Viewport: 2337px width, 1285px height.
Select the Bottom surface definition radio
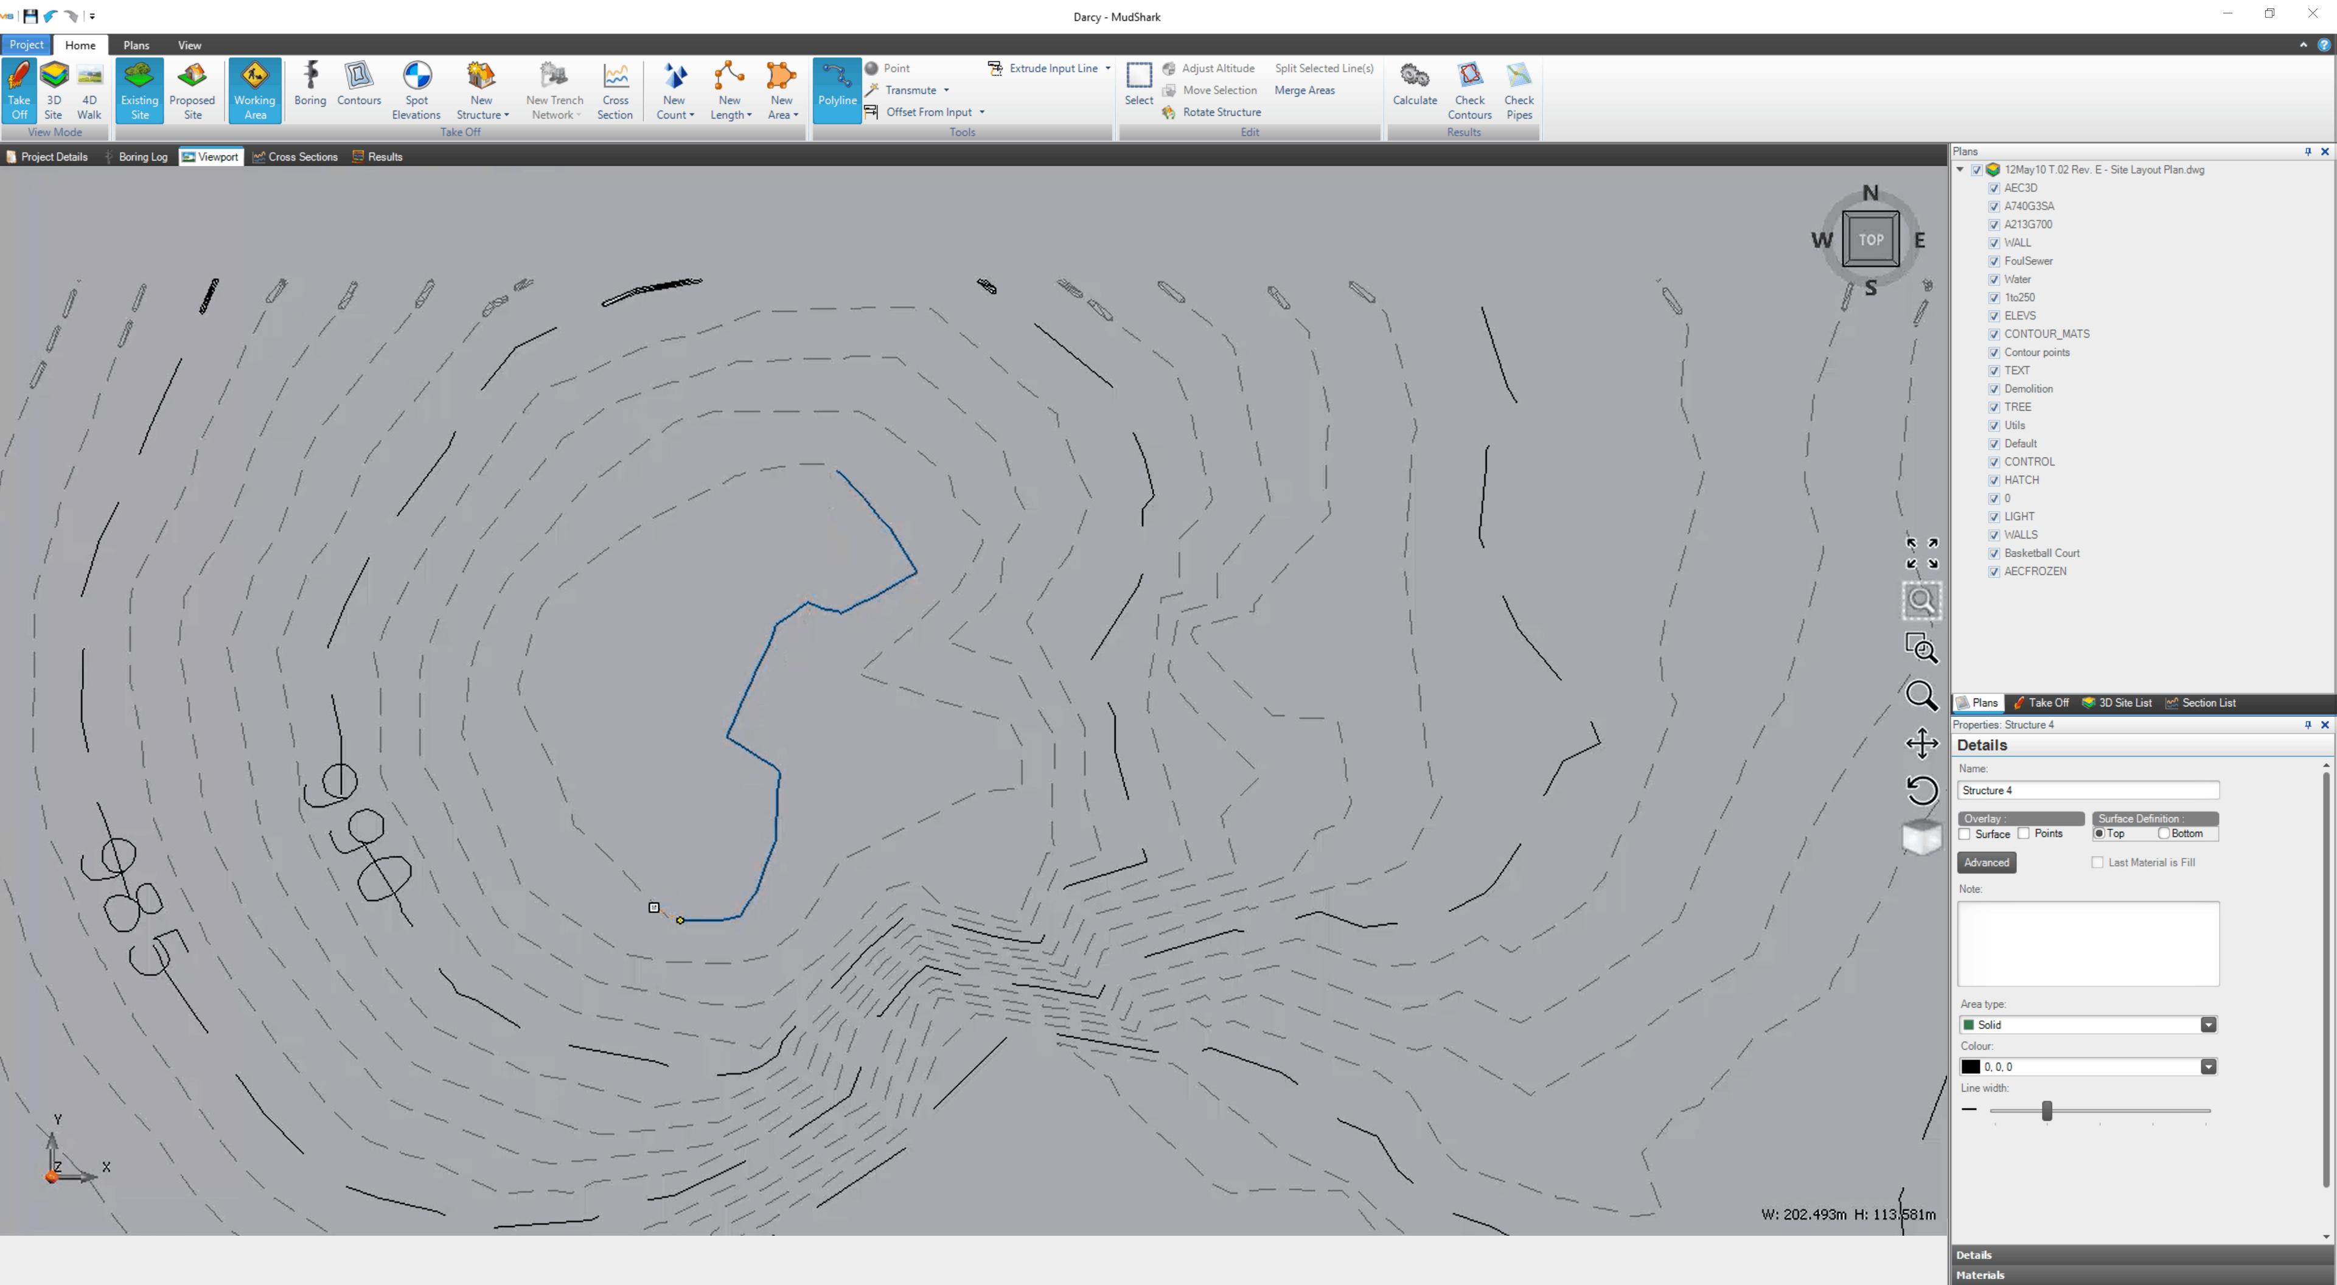click(2164, 833)
